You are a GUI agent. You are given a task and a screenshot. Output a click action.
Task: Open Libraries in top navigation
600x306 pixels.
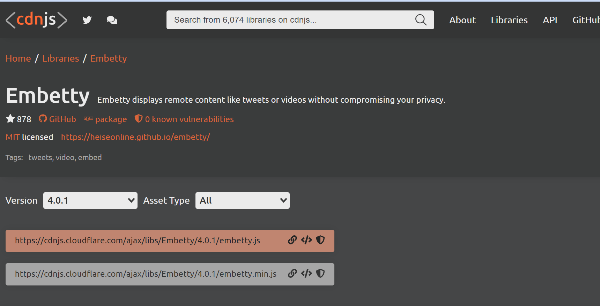coord(509,20)
